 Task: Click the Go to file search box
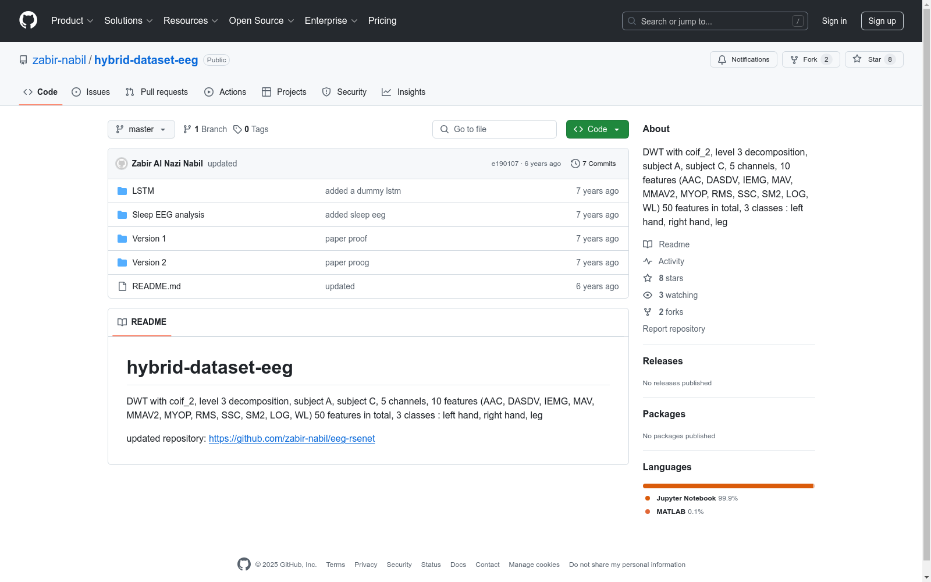pyautogui.click(x=495, y=129)
